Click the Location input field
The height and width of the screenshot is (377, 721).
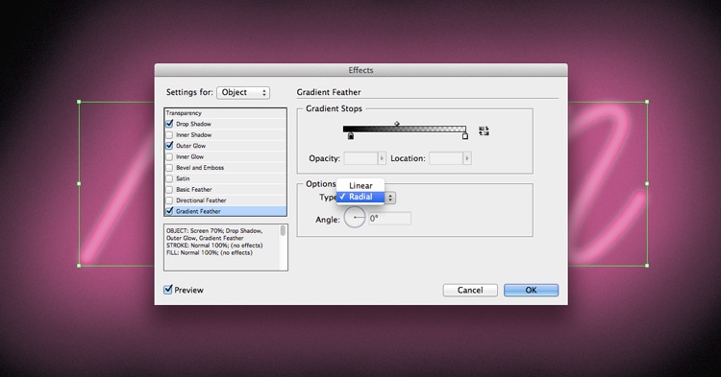[446, 158]
